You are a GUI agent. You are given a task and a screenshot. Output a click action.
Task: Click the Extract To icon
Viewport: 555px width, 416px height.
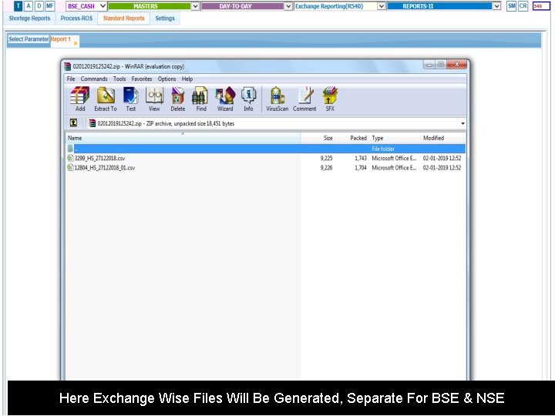[x=106, y=99]
